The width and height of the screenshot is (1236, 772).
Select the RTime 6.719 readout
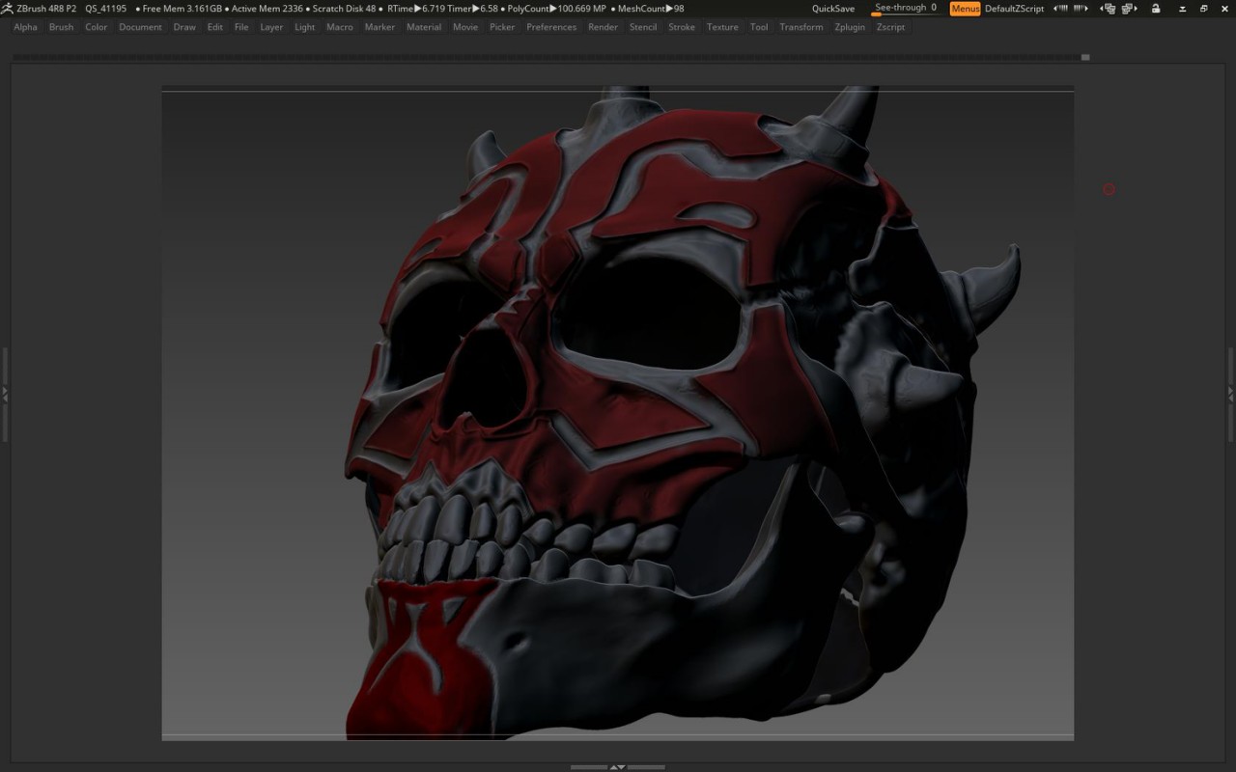point(416,9)
